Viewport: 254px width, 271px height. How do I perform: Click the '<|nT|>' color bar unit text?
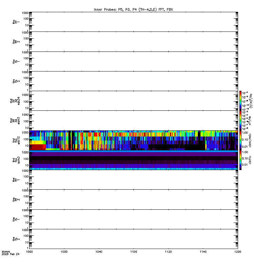pos(250,160)
